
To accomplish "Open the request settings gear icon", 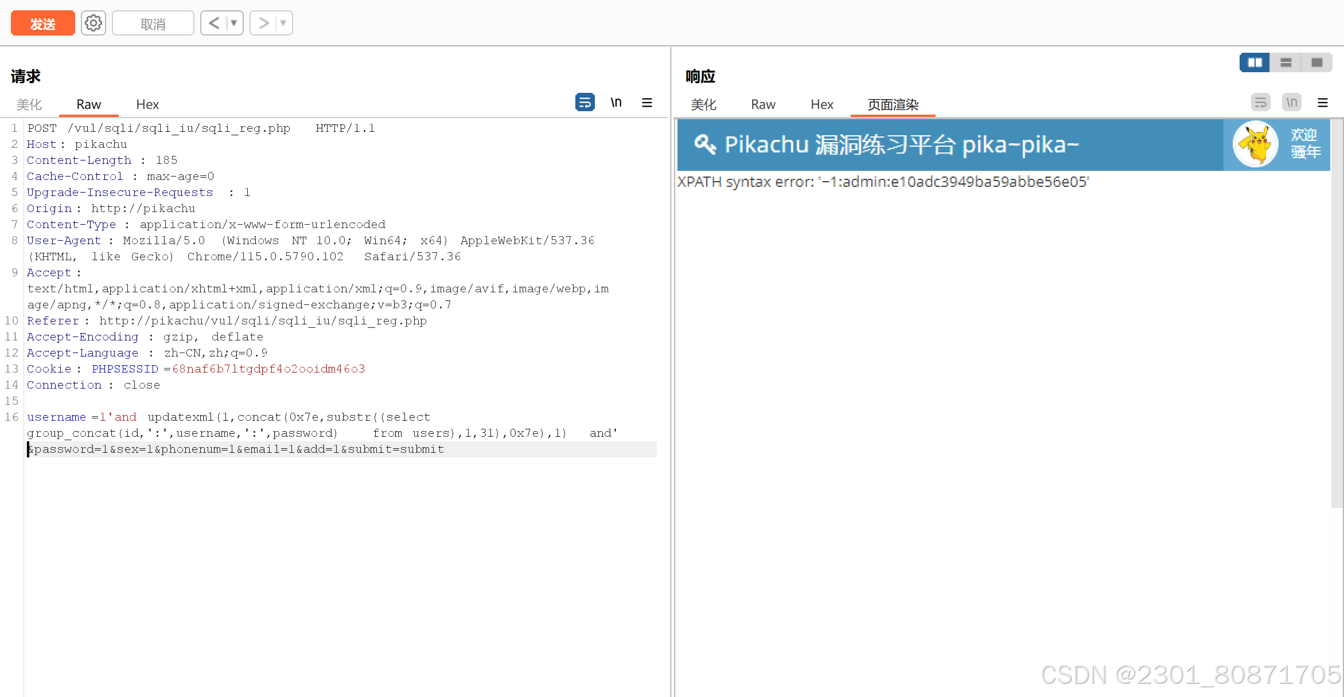I will pyautogui.click(x=93, y=24).
